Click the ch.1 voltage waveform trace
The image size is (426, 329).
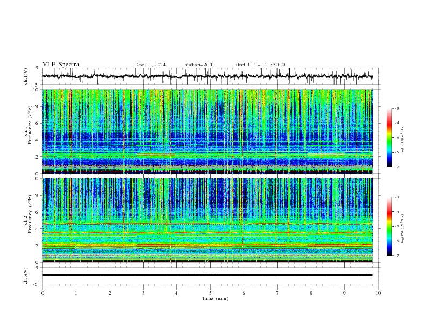pos(207,76)
